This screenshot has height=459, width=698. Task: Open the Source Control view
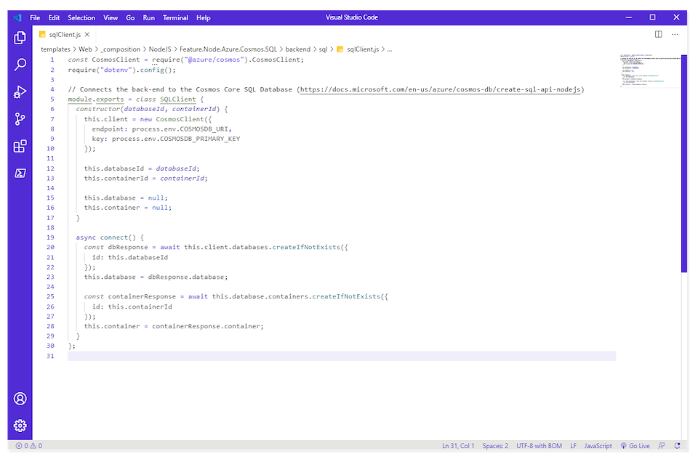tap(20, 119)
